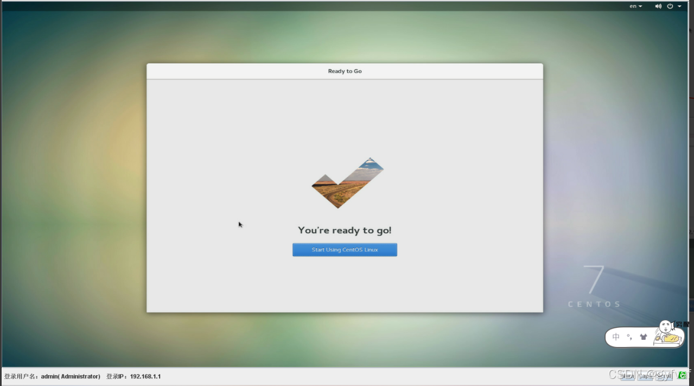Click the power icon in top bar
This screenshot has height=386, width=694.
tap(670, 6)
